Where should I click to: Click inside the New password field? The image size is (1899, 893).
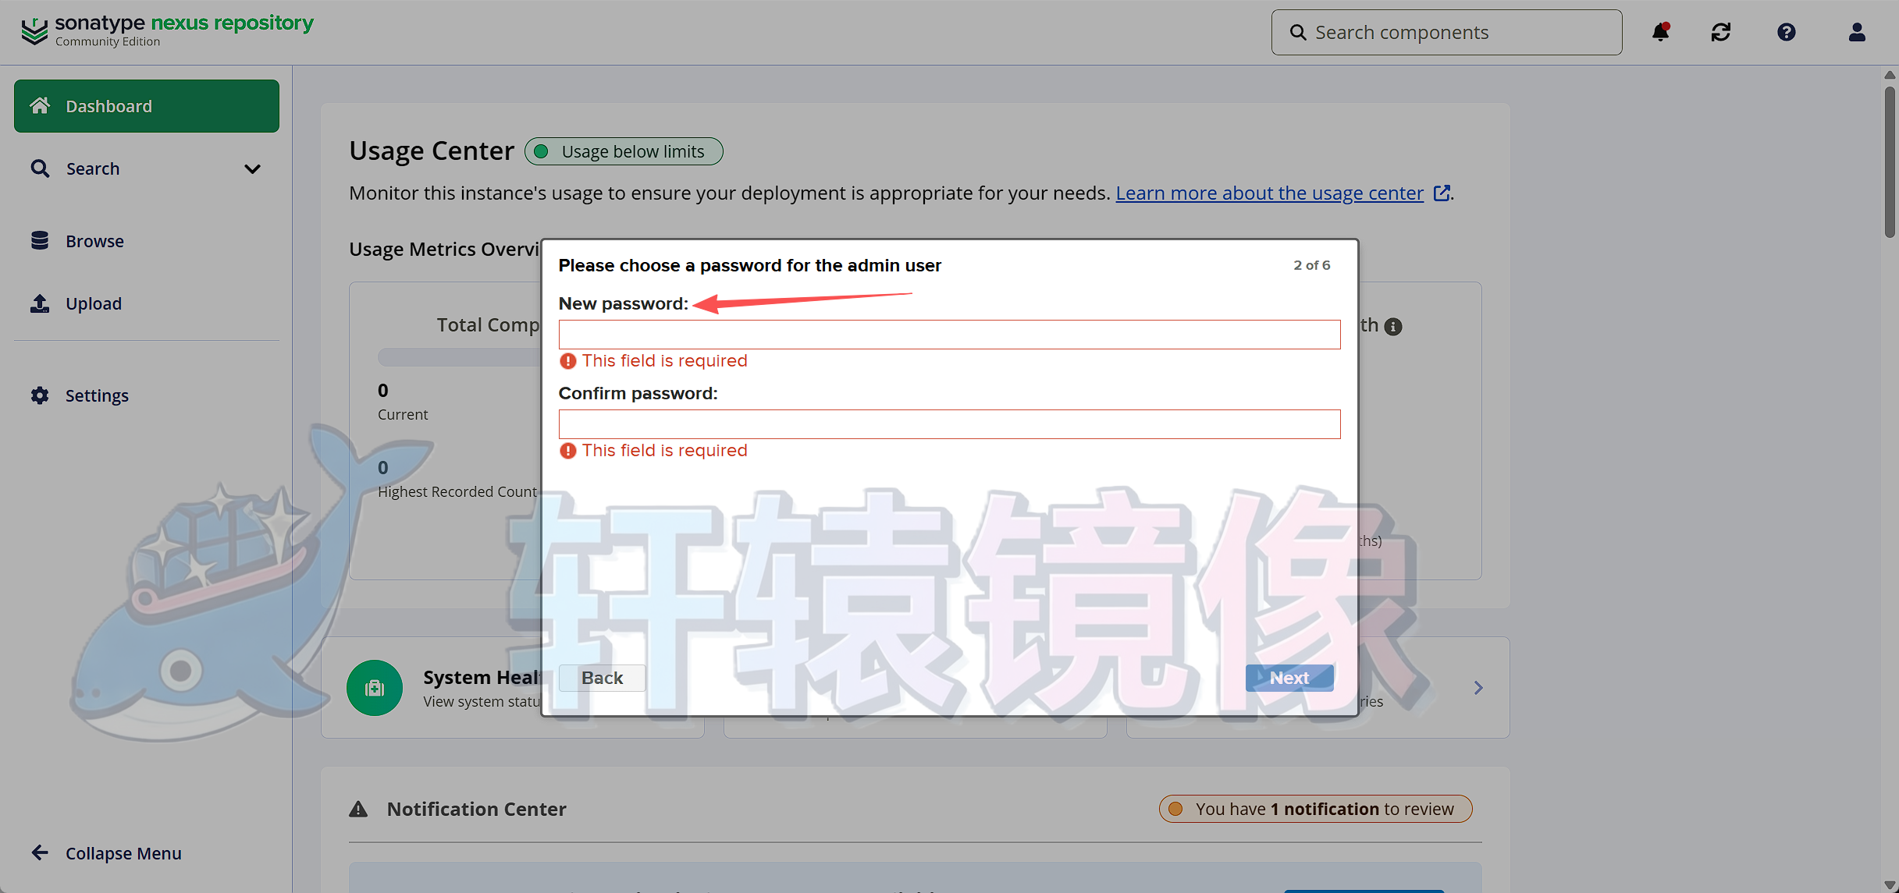948,334
